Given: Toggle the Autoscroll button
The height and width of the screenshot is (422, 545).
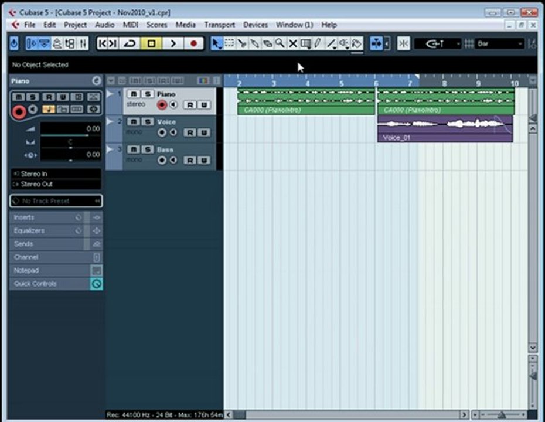Looking at the screenshot, I should 376,43.
